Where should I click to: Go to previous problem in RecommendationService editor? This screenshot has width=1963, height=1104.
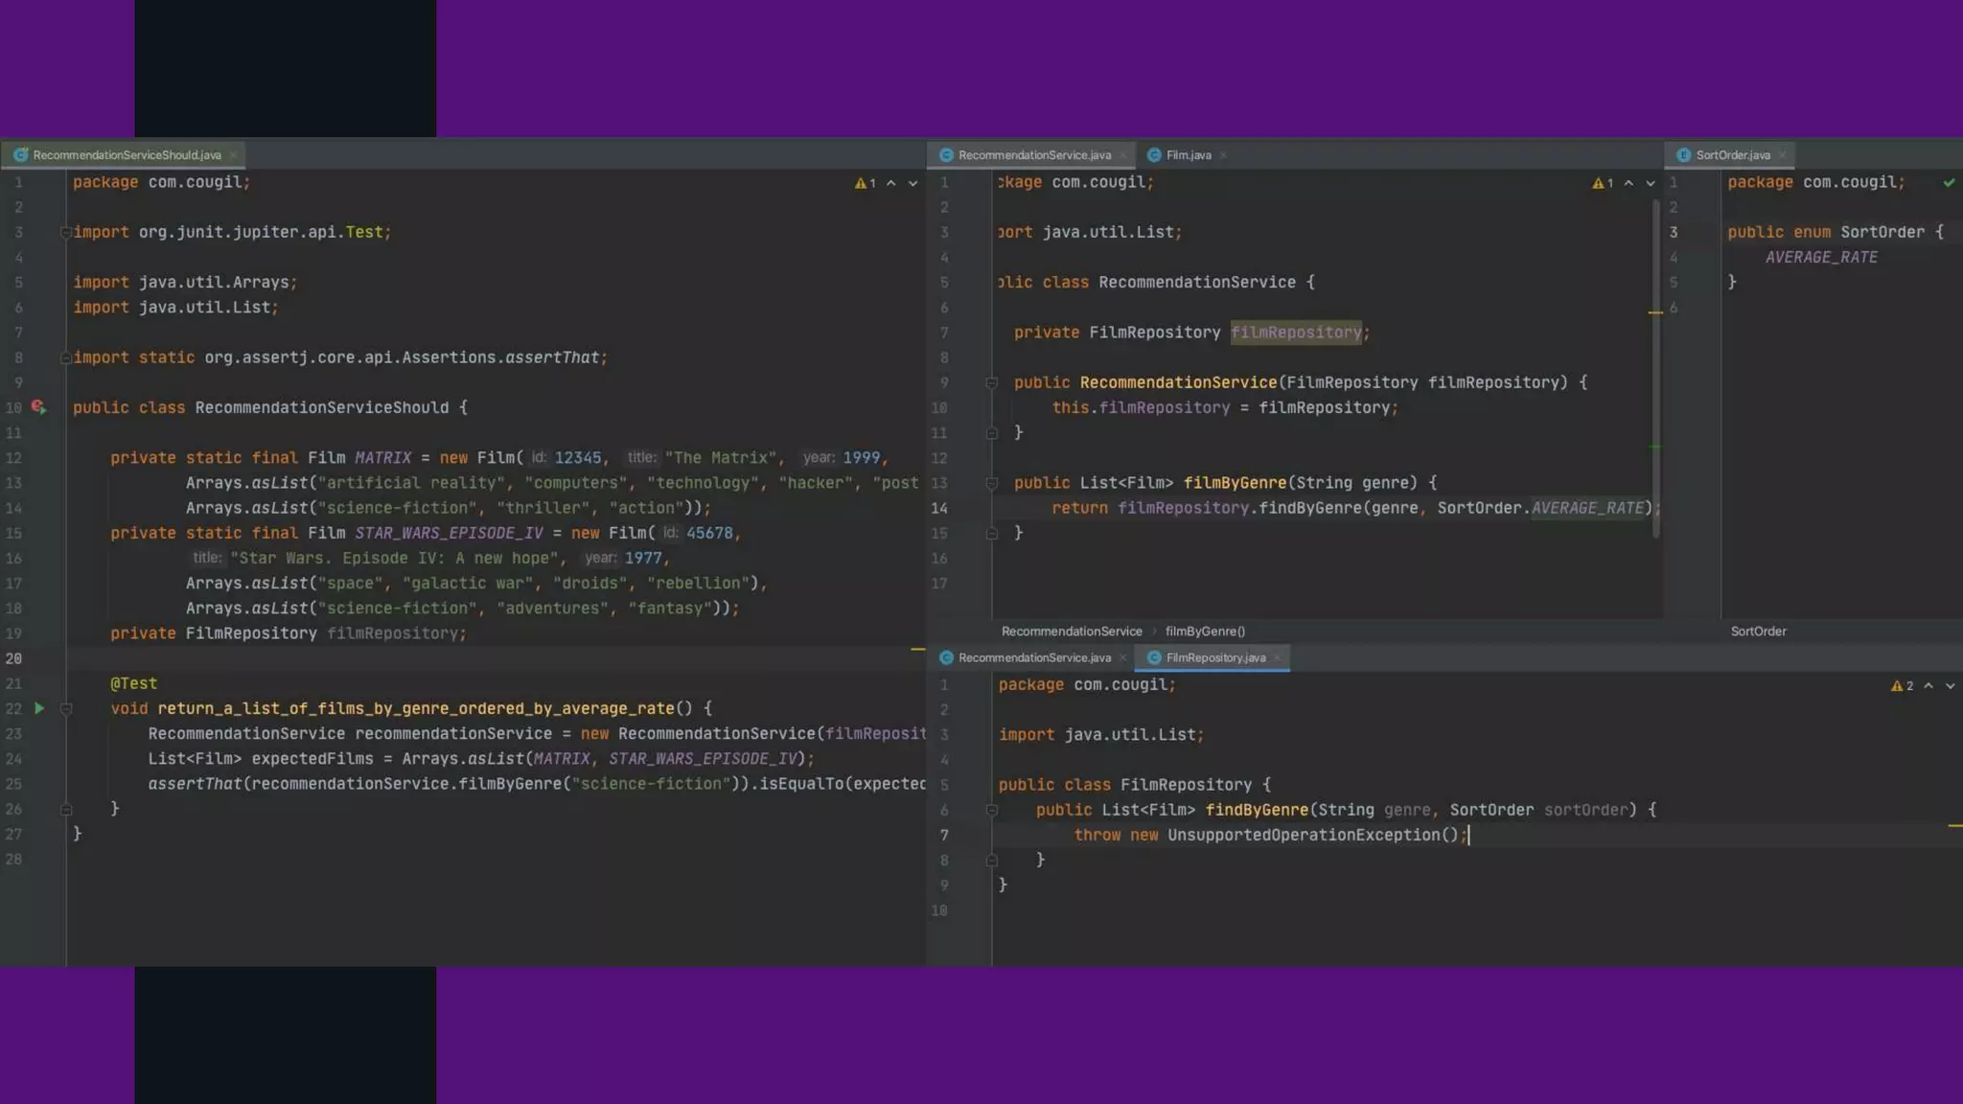click(1628, 183)
